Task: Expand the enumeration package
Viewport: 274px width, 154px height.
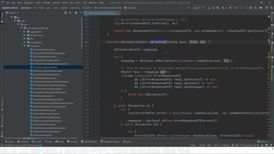Action: coord(24,42)
